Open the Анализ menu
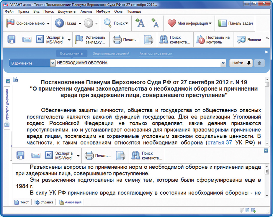Image resolution: width=273 pixels, height=217 pixels. 86,11
